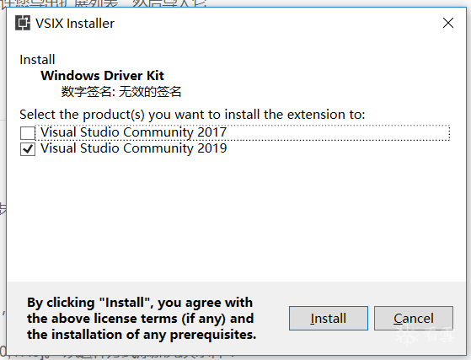Click the 数字签名 invalid signature notice
Screen dimensions: 471x360
coord(121,91)
